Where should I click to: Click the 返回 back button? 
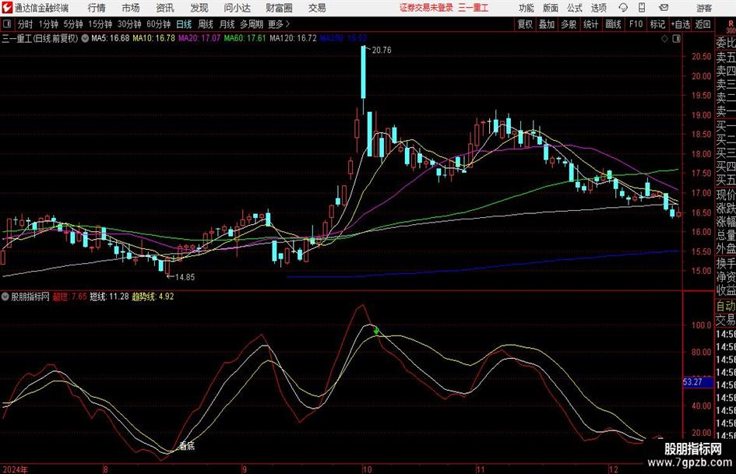703,24
